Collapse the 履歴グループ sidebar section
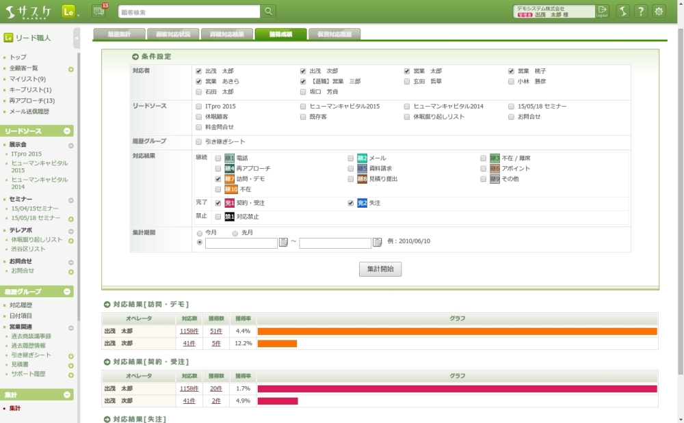Image resolution: width=684 pixels, height=423 pixels. click(67, 292)
